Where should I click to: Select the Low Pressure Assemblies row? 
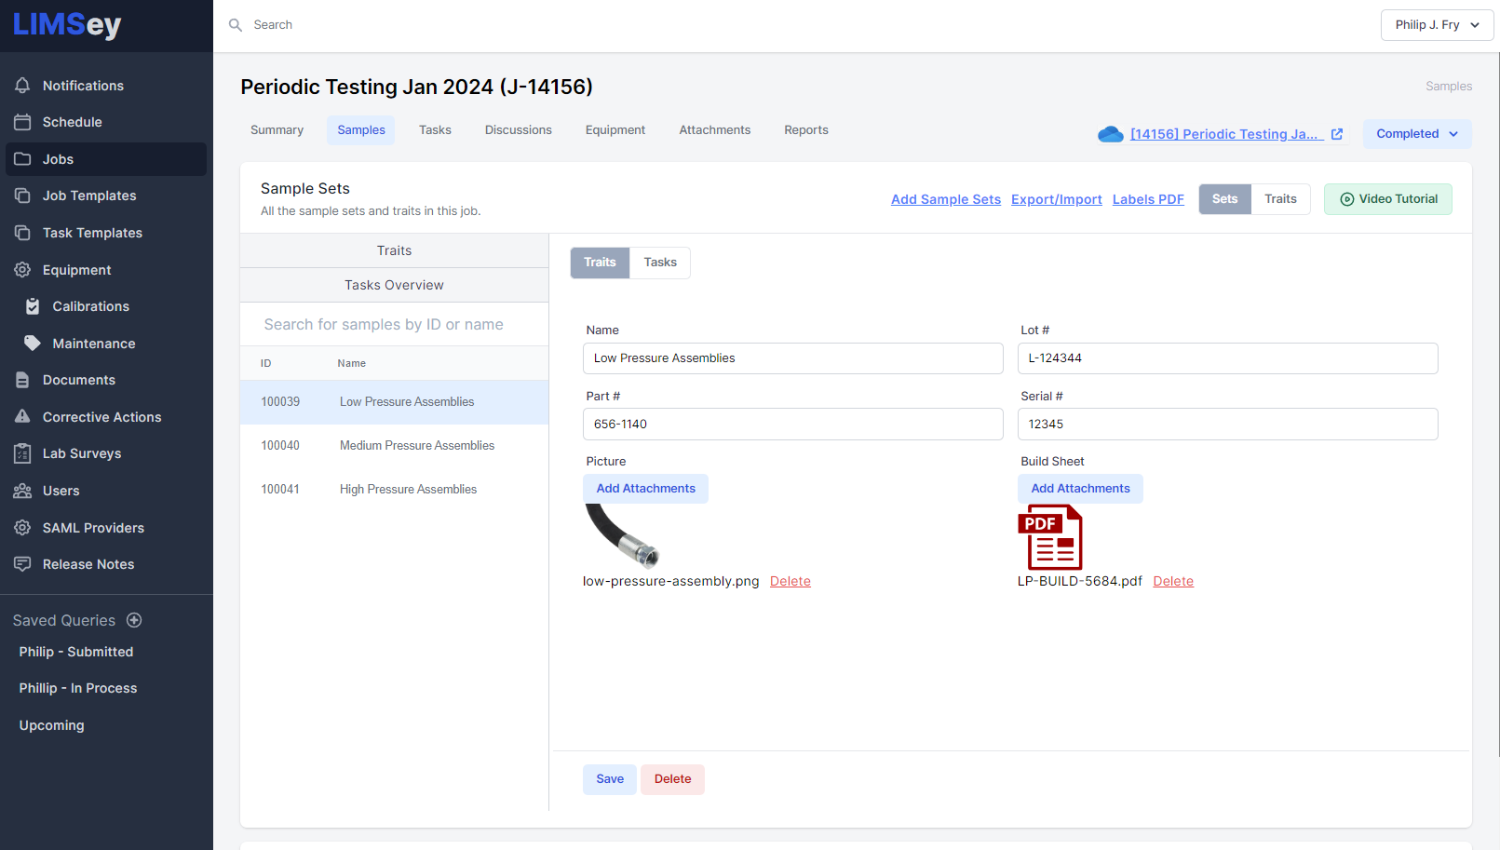(395, 402)
